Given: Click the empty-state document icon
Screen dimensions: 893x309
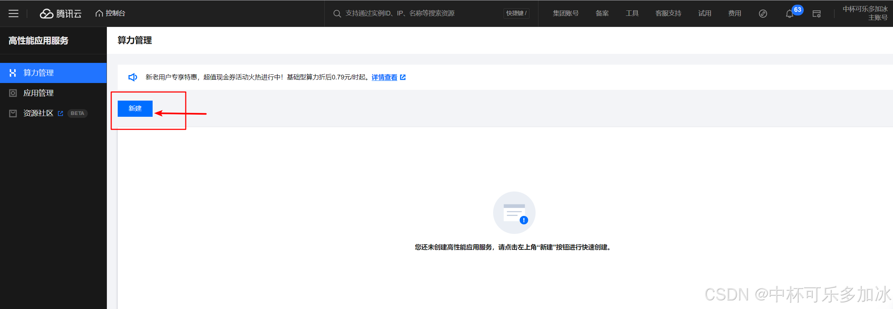Looking at the screenshot, I should coord(514,213).
